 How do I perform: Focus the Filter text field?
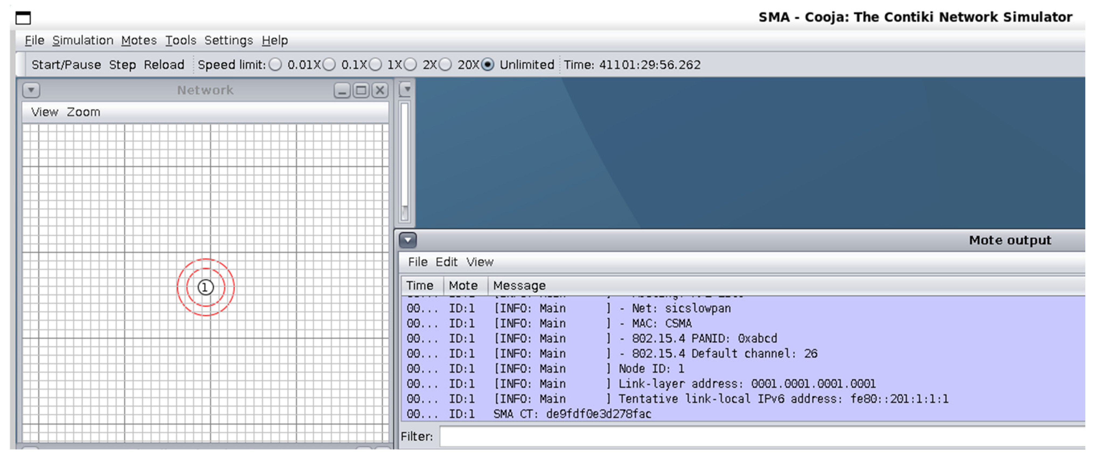tap(761, 436)
